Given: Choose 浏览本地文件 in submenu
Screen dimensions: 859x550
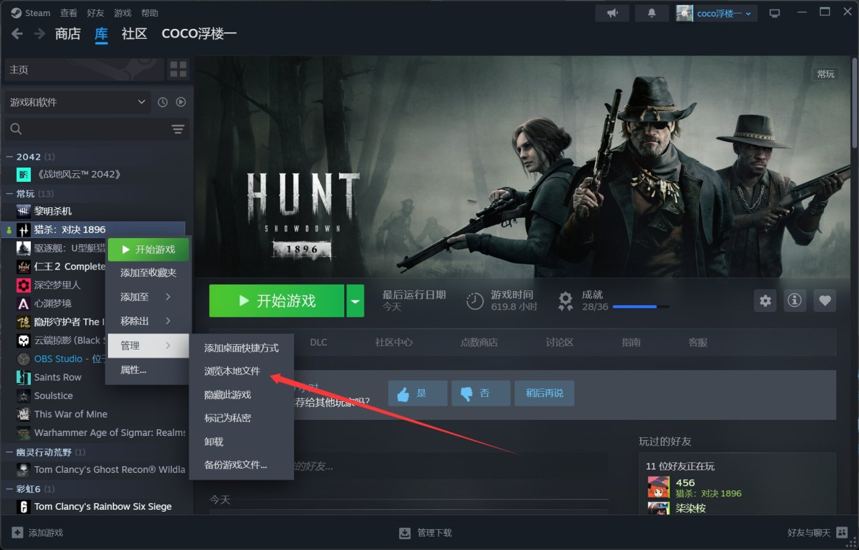Looking at the screenshot, I should [232, 371].
